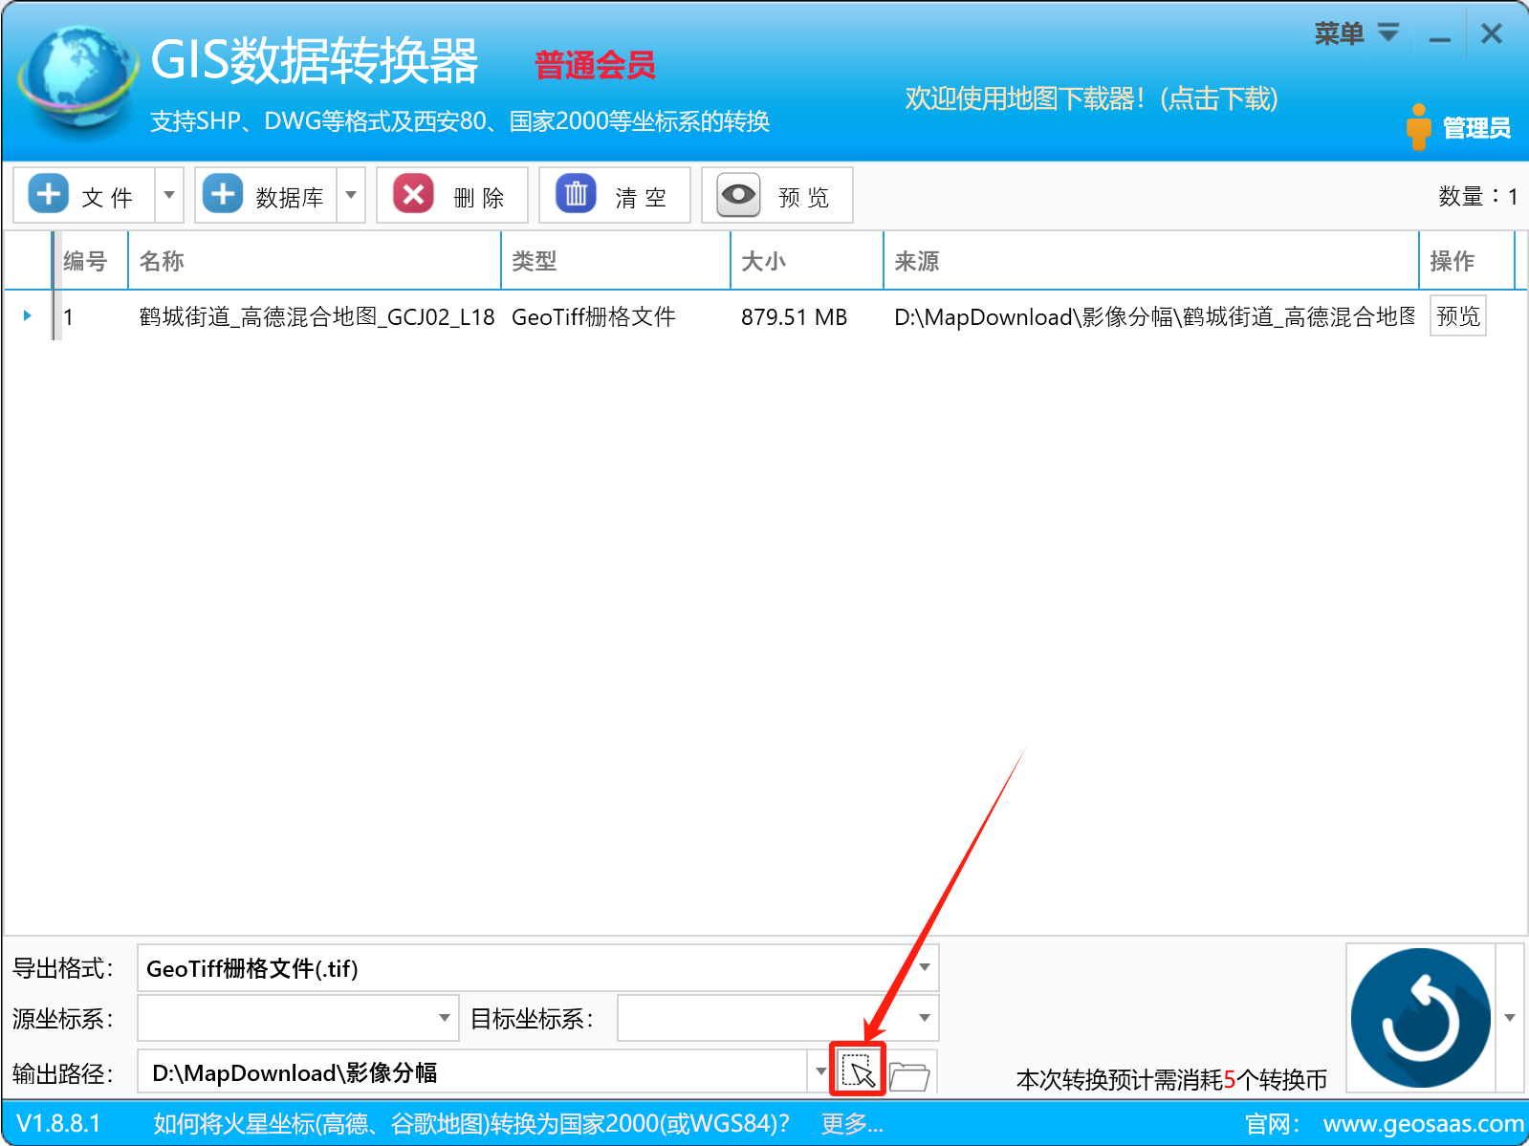1529x1146 pixels.
Task: Click the 操作 column header
Action: tap(1467, 261)
